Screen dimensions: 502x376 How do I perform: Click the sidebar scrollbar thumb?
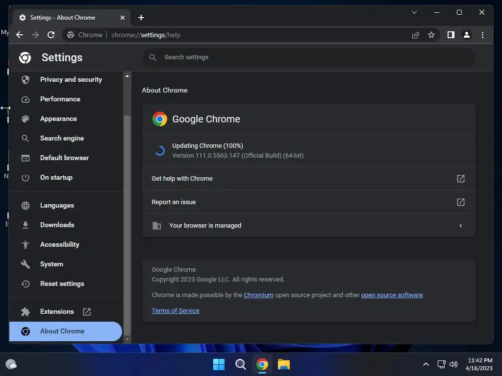127,225
